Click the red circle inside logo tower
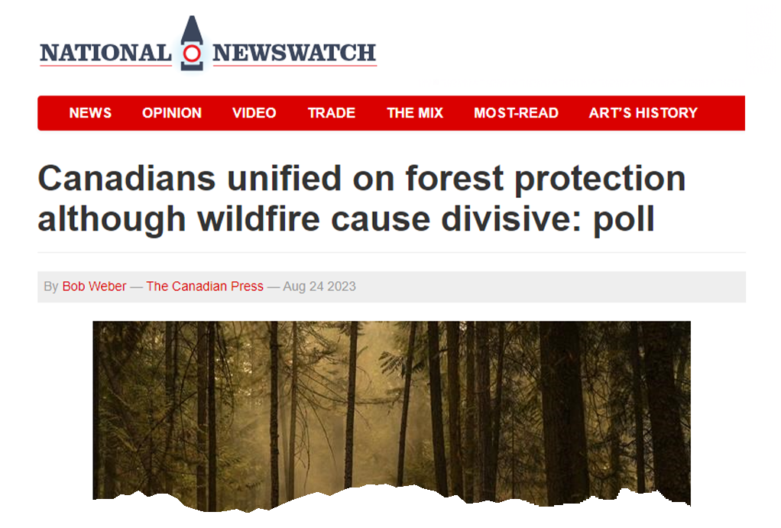The width and height of the screenshot is (781, 528). 192,53
